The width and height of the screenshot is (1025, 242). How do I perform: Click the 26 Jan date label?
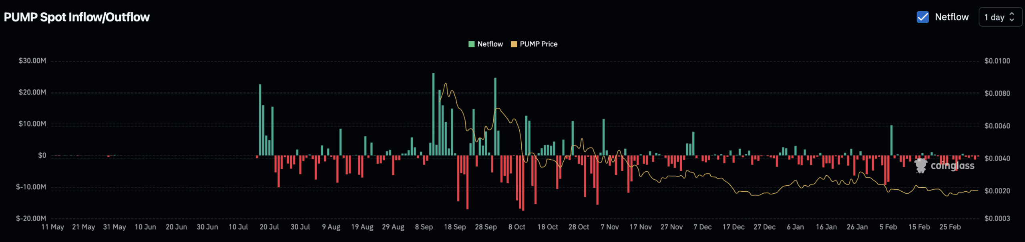857,227
